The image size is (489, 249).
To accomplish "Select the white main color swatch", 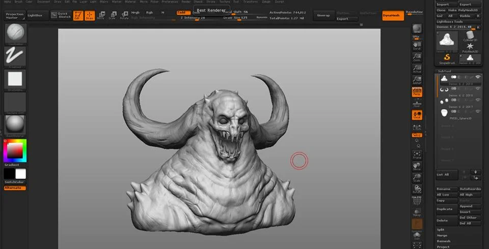I will click(x=20, y=174).
